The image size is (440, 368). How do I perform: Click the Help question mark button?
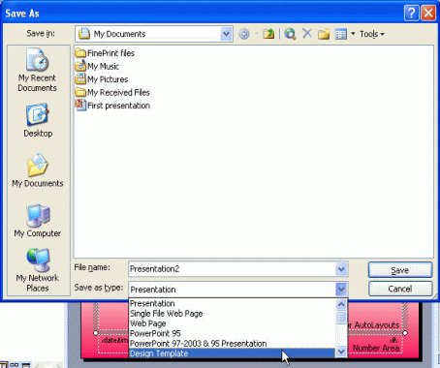point(411,14)
